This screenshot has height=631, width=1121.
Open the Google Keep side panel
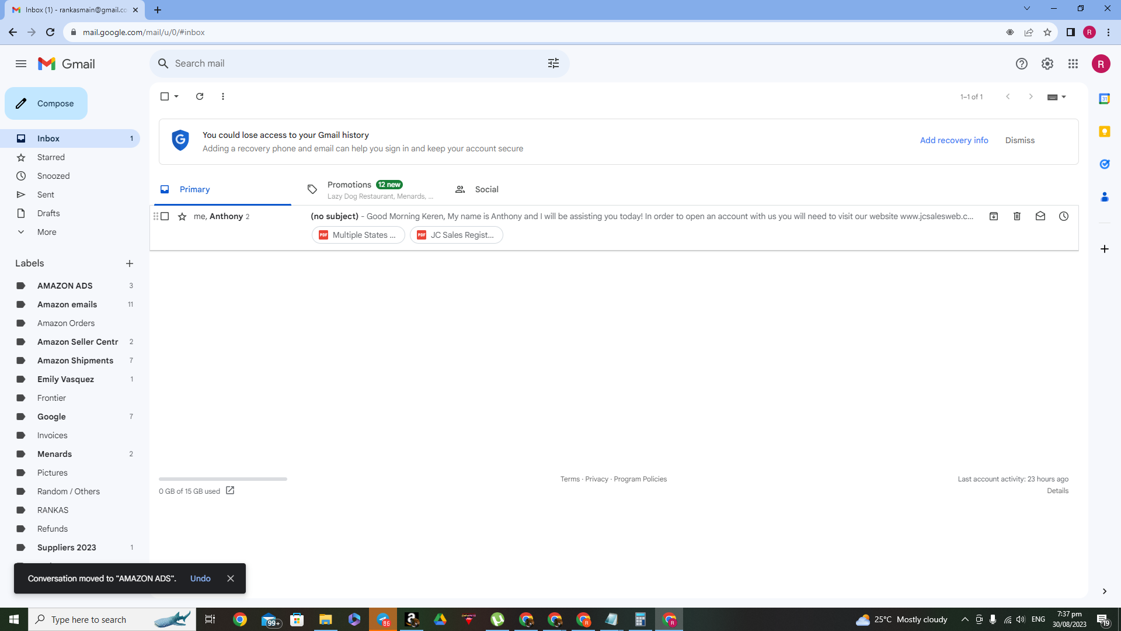pyautogui.click(x=1105, y=131)
